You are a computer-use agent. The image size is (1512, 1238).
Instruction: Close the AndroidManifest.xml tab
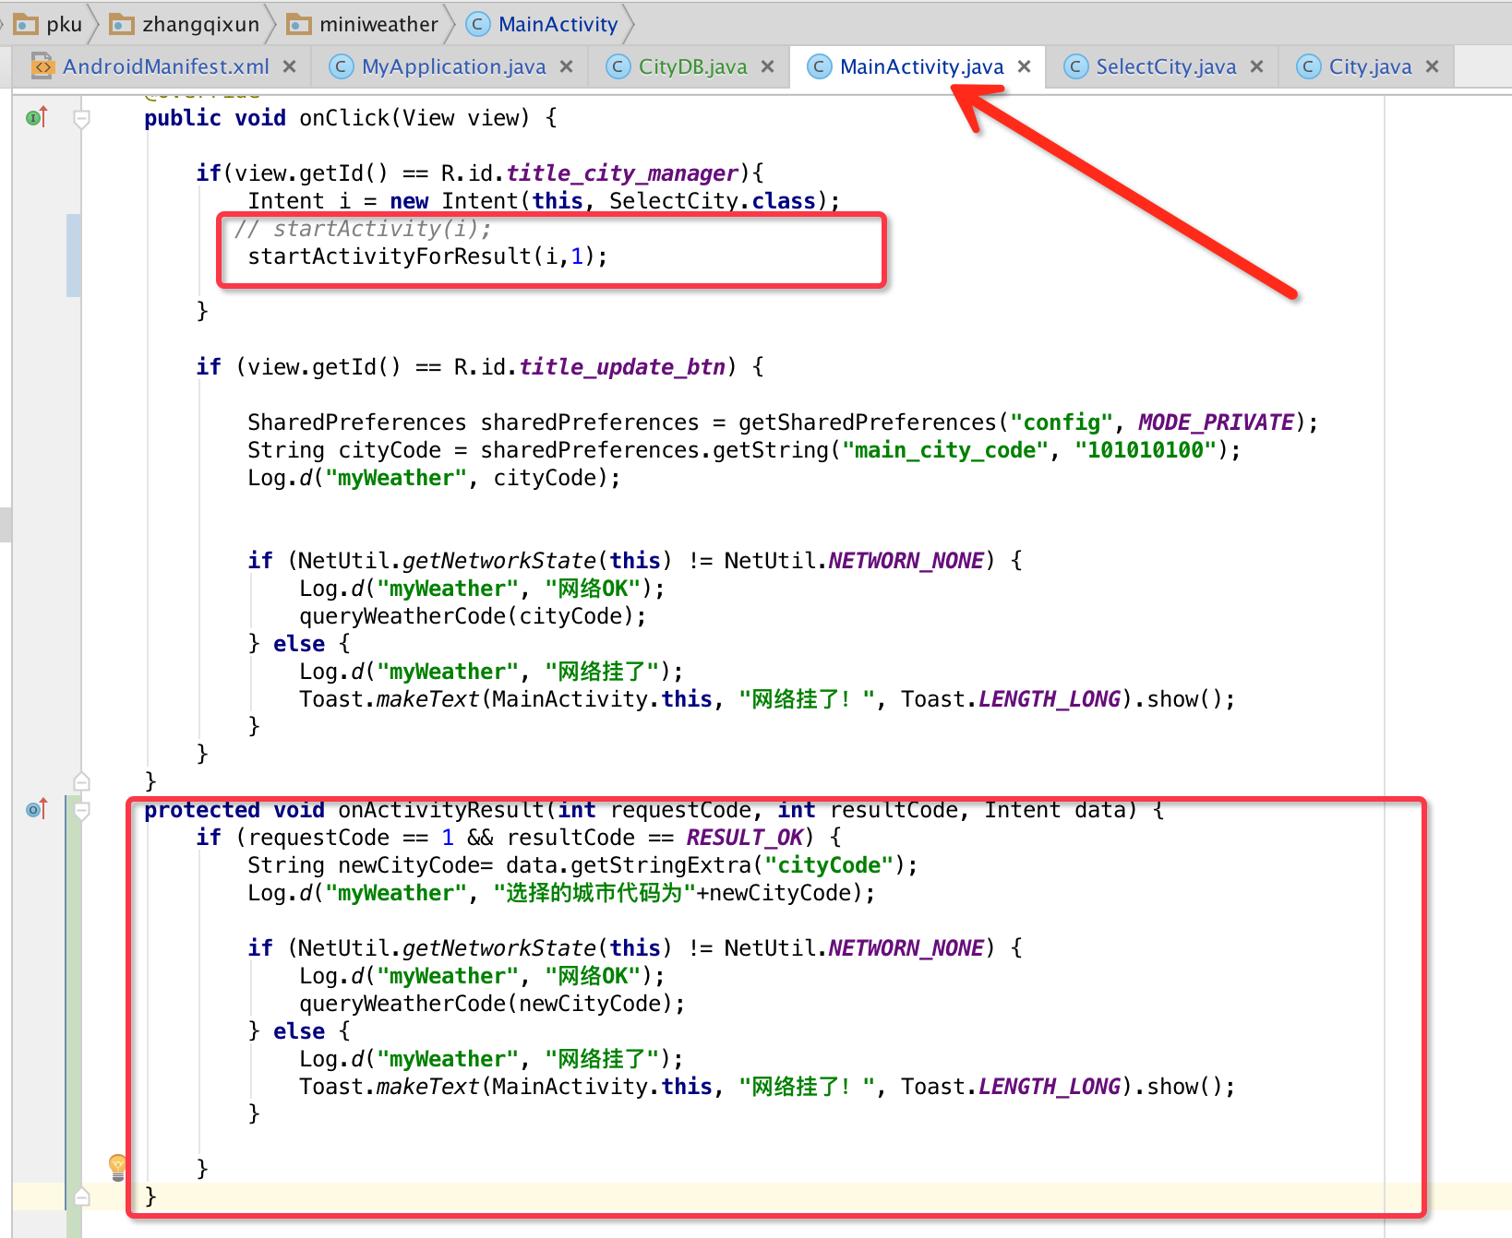click(289, 66)
